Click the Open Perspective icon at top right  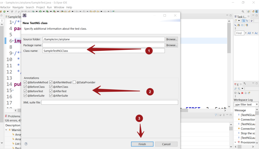(x=249, y=12)
